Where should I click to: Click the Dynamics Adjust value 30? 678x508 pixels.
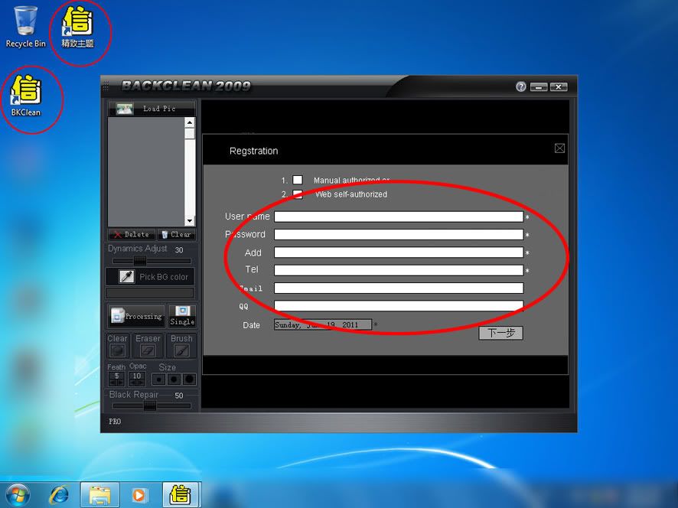(x=179, y=250)
